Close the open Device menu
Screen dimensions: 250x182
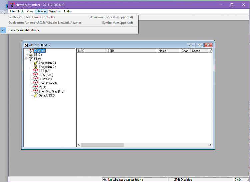[x=41, y=11]
